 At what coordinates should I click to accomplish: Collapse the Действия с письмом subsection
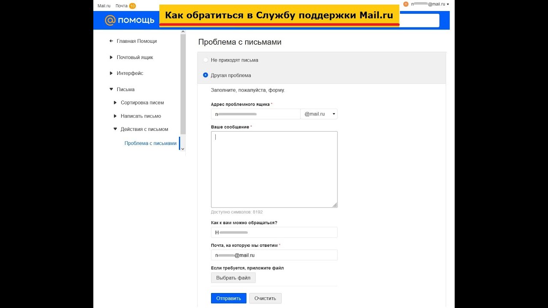(x=115, y=129)
